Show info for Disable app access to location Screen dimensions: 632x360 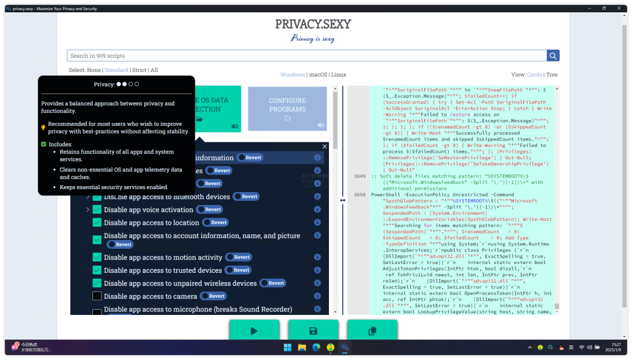point(317,222)
